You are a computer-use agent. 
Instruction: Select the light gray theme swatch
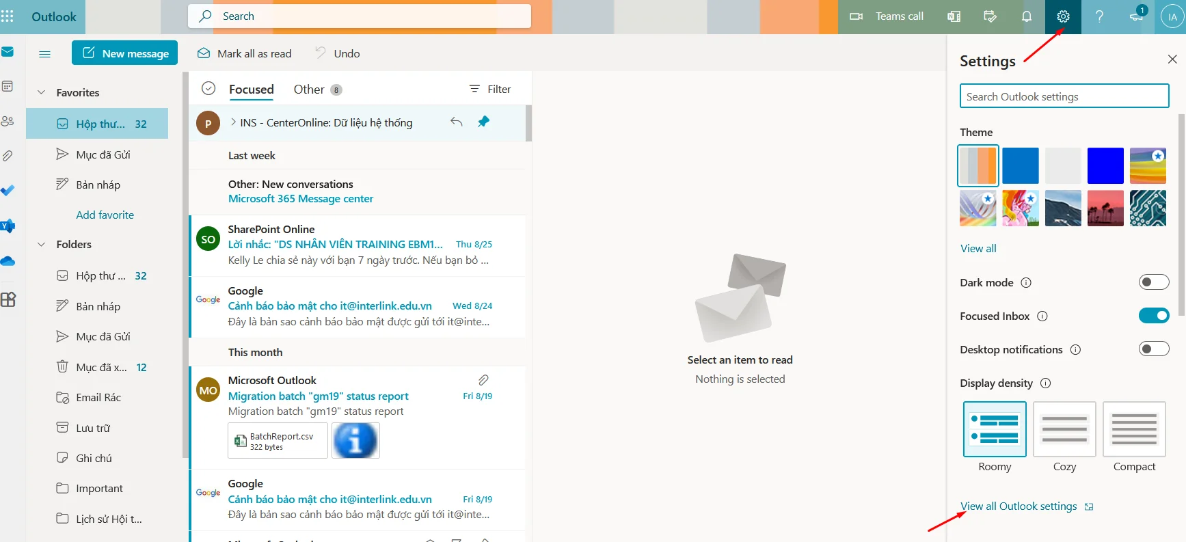pyautogui.click(x=1063, y=165)
